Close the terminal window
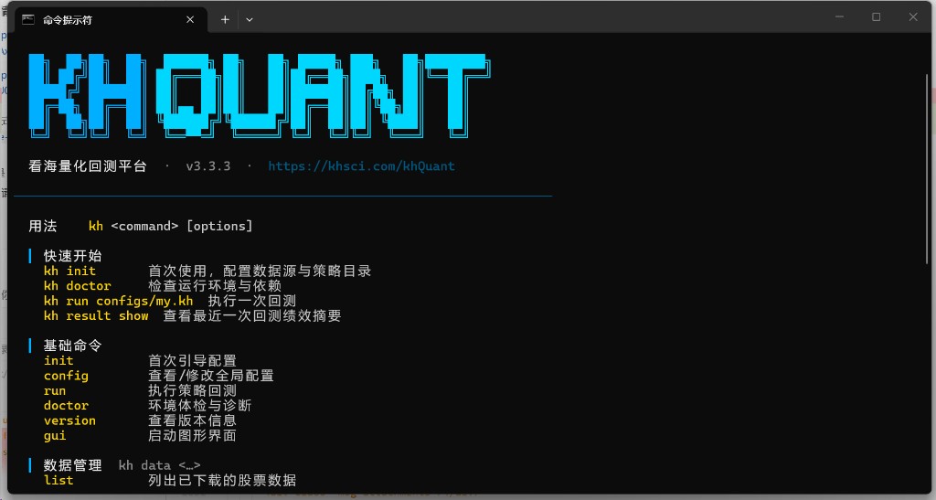Viewport: 936px width, 500px height. (913, 16)
